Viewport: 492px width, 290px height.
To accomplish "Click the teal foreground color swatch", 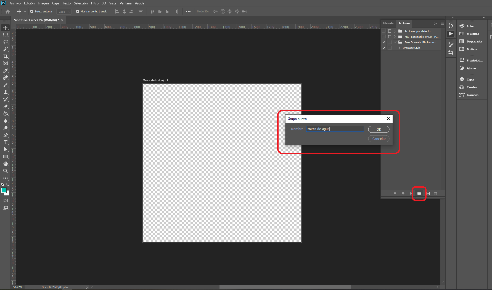I will [x=4, y=190].
